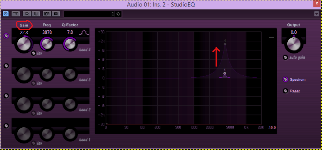Click the band 4 filter shape curve icon
322x150 pixels.
coord(84,32)
